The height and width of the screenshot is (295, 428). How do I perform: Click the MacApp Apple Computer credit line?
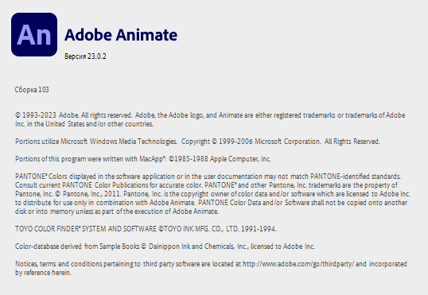click(x=143, y=159)
